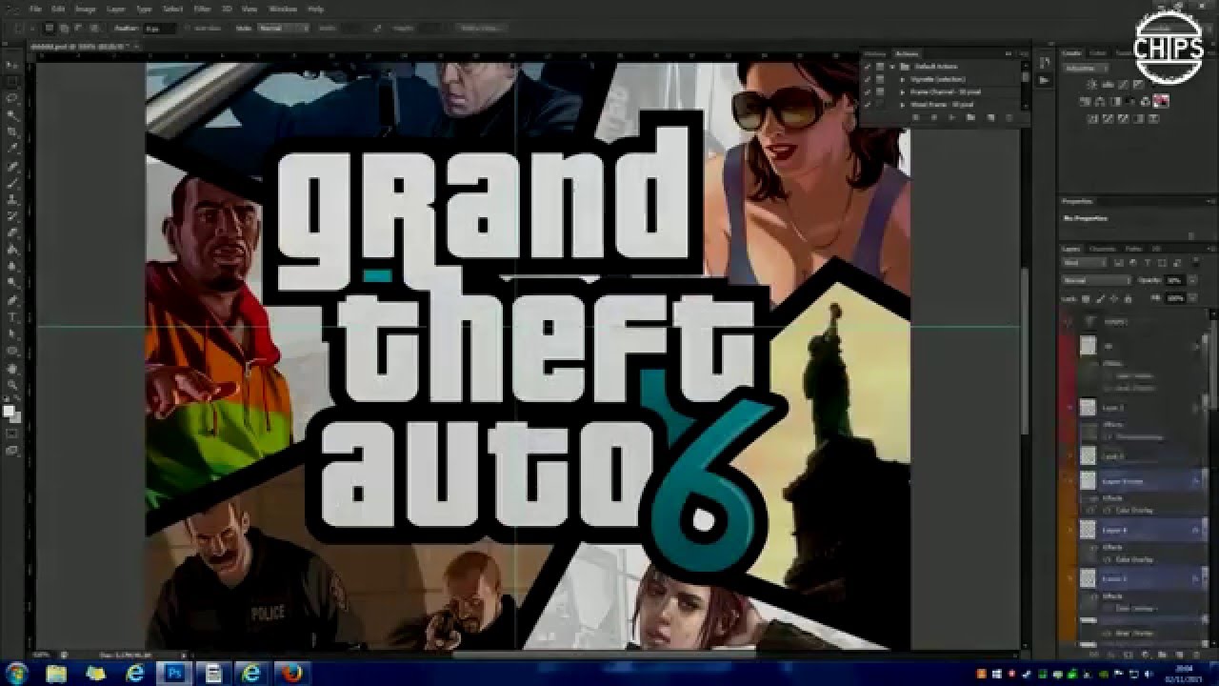Toggle the Vignette (selection) action checkbox

click(x=868, y=79)
